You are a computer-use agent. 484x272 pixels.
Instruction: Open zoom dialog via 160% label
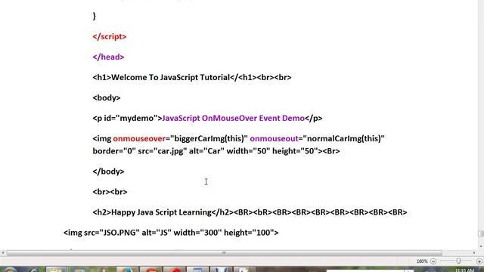[422, 261]
